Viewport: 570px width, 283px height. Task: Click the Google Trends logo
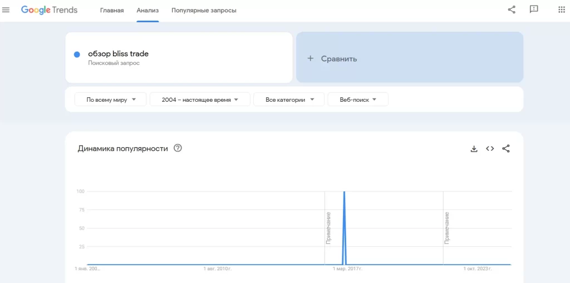[49, 10]
